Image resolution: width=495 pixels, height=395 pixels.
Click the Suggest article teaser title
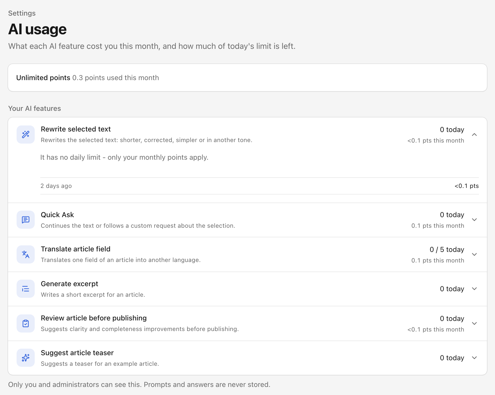(x=77, y=353)
